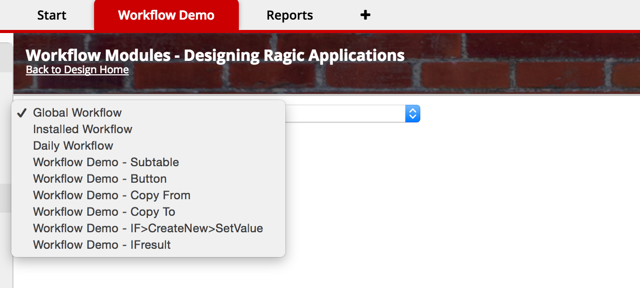Switch to the Reports tab

(x=289, y=15)
